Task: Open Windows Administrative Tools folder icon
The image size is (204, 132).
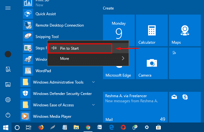Action: [25, 82]
